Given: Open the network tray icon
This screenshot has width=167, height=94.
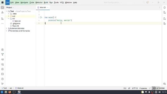Looking at the screenshot, I should [146, 92].
